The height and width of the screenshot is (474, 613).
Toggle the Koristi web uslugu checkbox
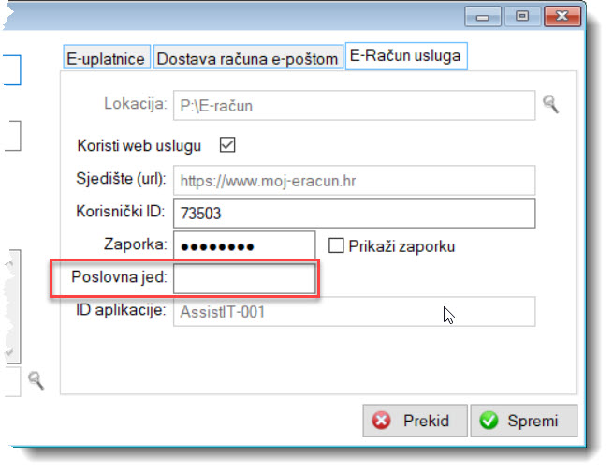pyautogui.click(x=226, y=145)
